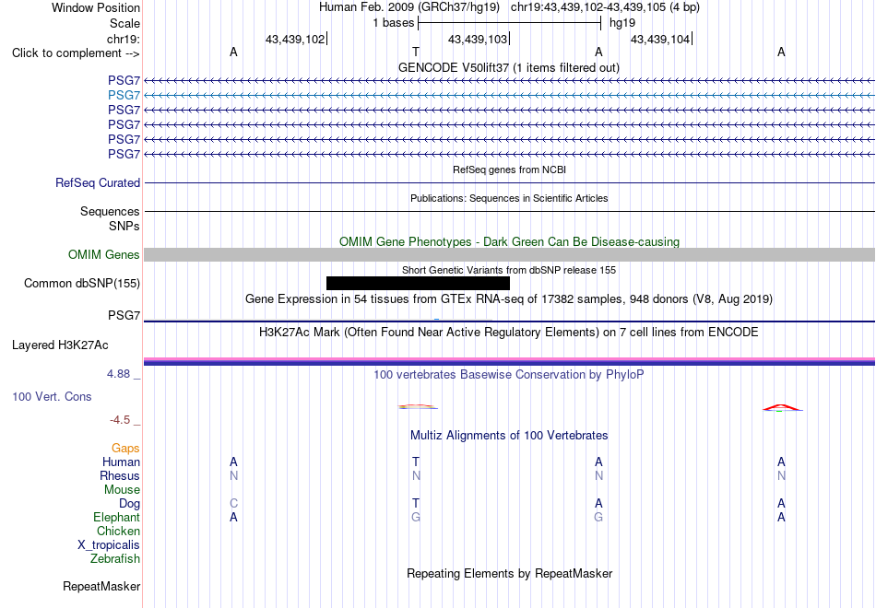Click the GENCODE V50lift37 track title
The height and width of the screenshot is (608, 876).
pos(509,67)
